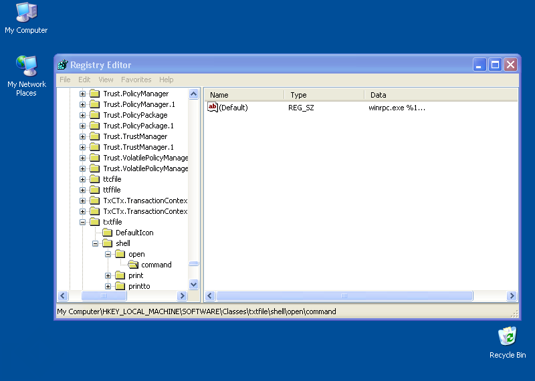
Task: Collapse the txtfile key
Action: coord(82,222)
